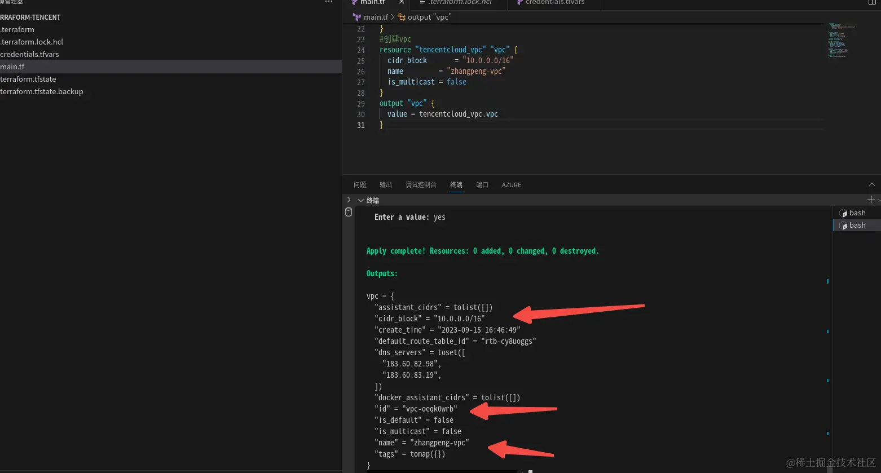Switch to the 输出 panel tab
881x473 pixels.
point(386,185)
